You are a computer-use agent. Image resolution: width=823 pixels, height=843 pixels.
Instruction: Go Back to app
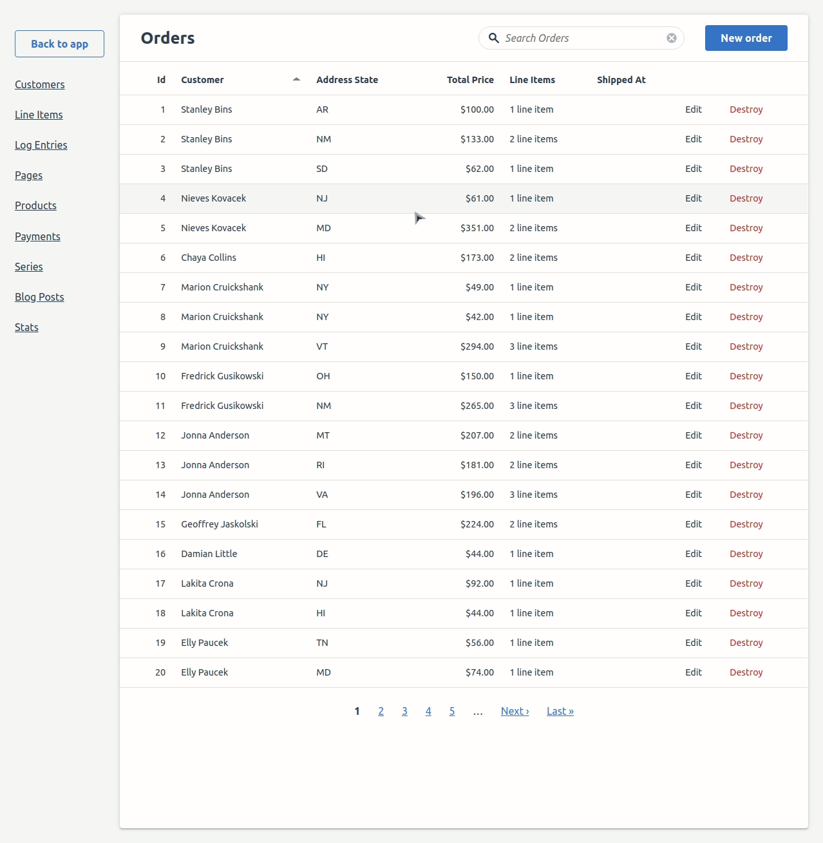(59, 44)
